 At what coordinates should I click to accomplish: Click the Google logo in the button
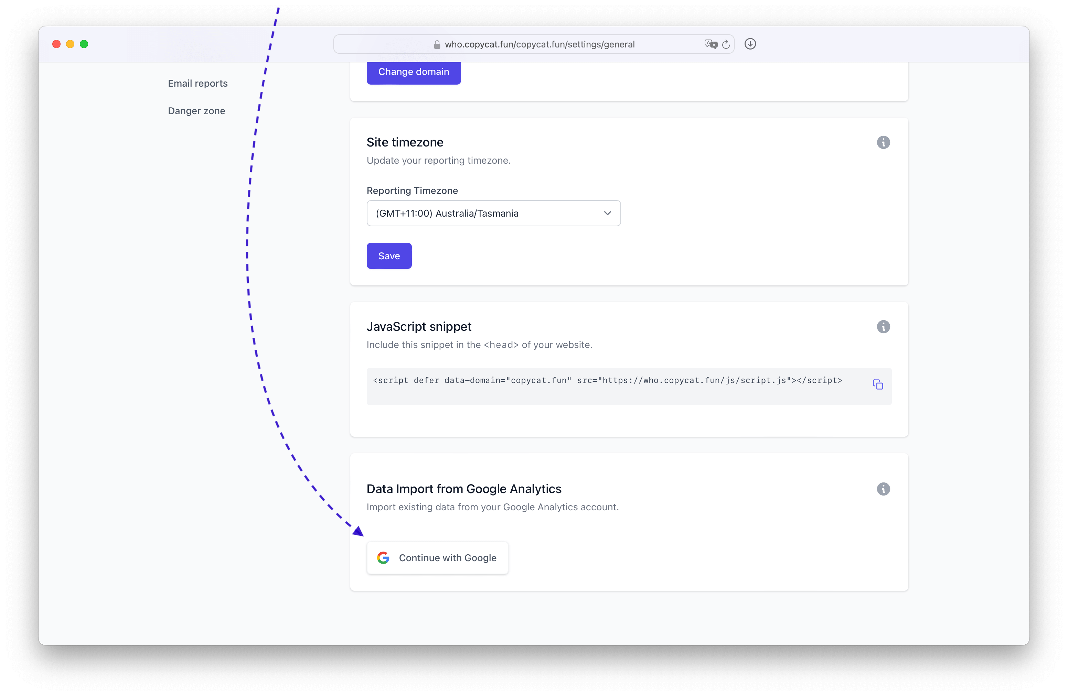click(x=383, y=558)
